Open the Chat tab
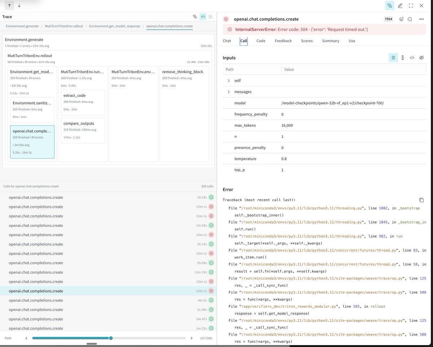The width and height of the screenshot is (433, 347). coord(227,41)
